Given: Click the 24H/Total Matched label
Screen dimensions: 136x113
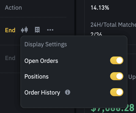Looking at the screenshot, I should click(113, 25).
